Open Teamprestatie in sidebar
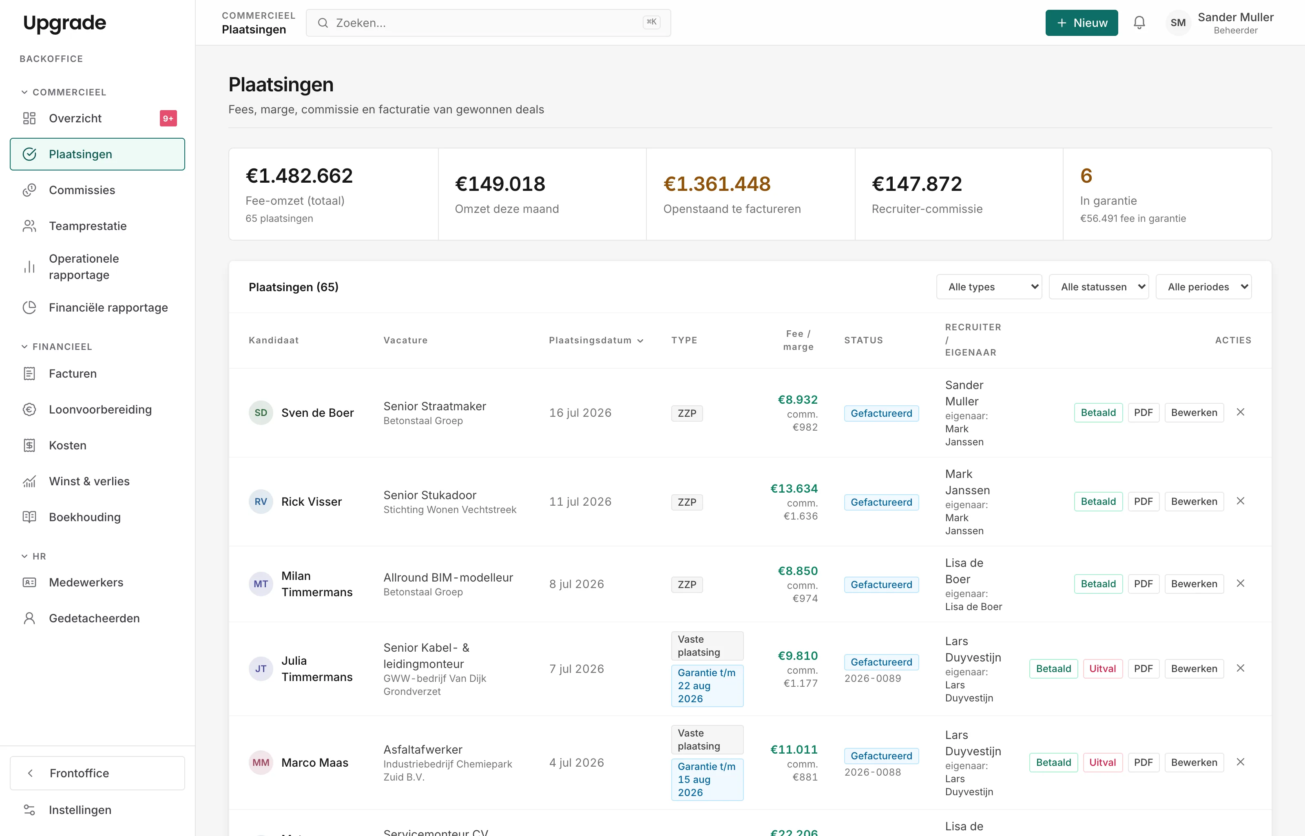The image size is (1305, 836). pos(97,226)
